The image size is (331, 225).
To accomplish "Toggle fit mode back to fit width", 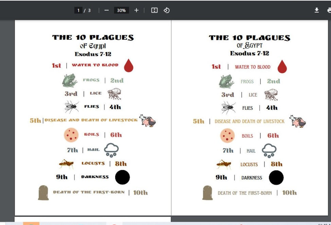I will (x=154, y=10).
